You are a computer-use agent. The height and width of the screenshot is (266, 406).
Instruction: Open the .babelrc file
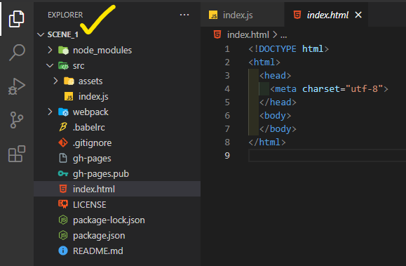click(x=117, y=127)
